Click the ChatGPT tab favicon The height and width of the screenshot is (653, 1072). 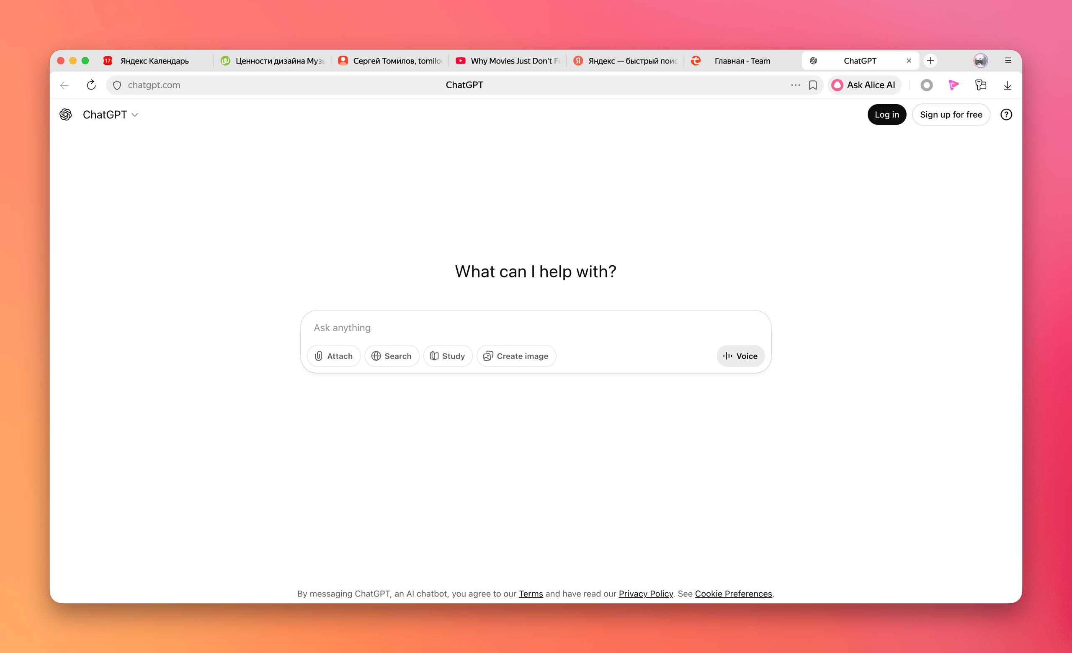(813, 61)
